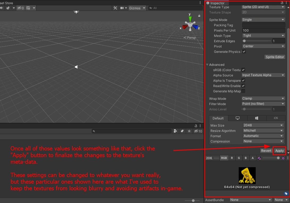Open AssetBundle name dropdown
The width and height of the screenshot is (290, 203).
(251, 200)
